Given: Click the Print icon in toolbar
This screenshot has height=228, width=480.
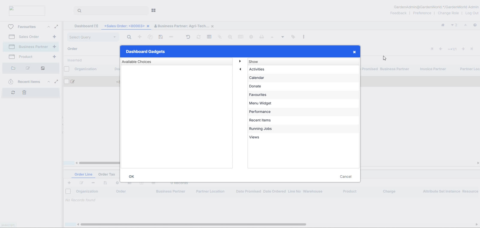Looking at the screenshot, I should point(262,37).
